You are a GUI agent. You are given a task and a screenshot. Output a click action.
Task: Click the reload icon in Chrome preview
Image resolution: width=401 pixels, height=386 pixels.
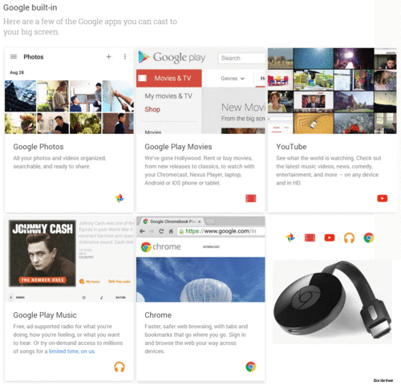tap(161, 231)
